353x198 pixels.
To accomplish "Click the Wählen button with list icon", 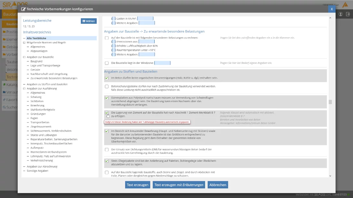I will (x=89, y=21).
